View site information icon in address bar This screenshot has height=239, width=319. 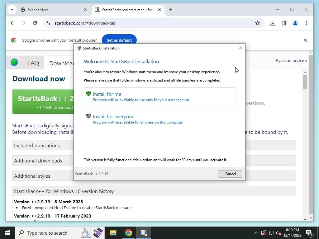click(x=48, y=23)
